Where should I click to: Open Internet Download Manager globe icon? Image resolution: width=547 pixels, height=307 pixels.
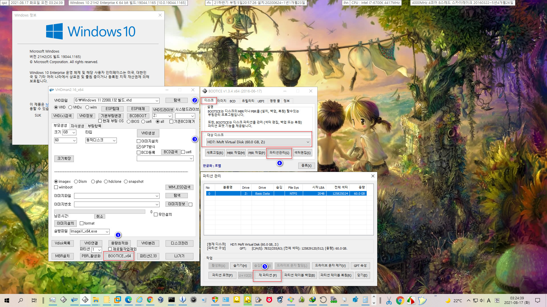pyautogui.click(x=313, y=300)
